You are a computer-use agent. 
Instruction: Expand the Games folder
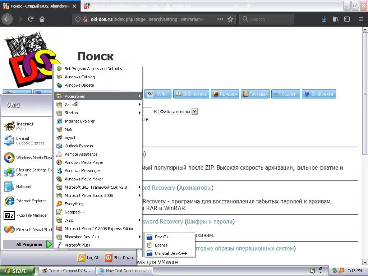[x=98, y=105]
